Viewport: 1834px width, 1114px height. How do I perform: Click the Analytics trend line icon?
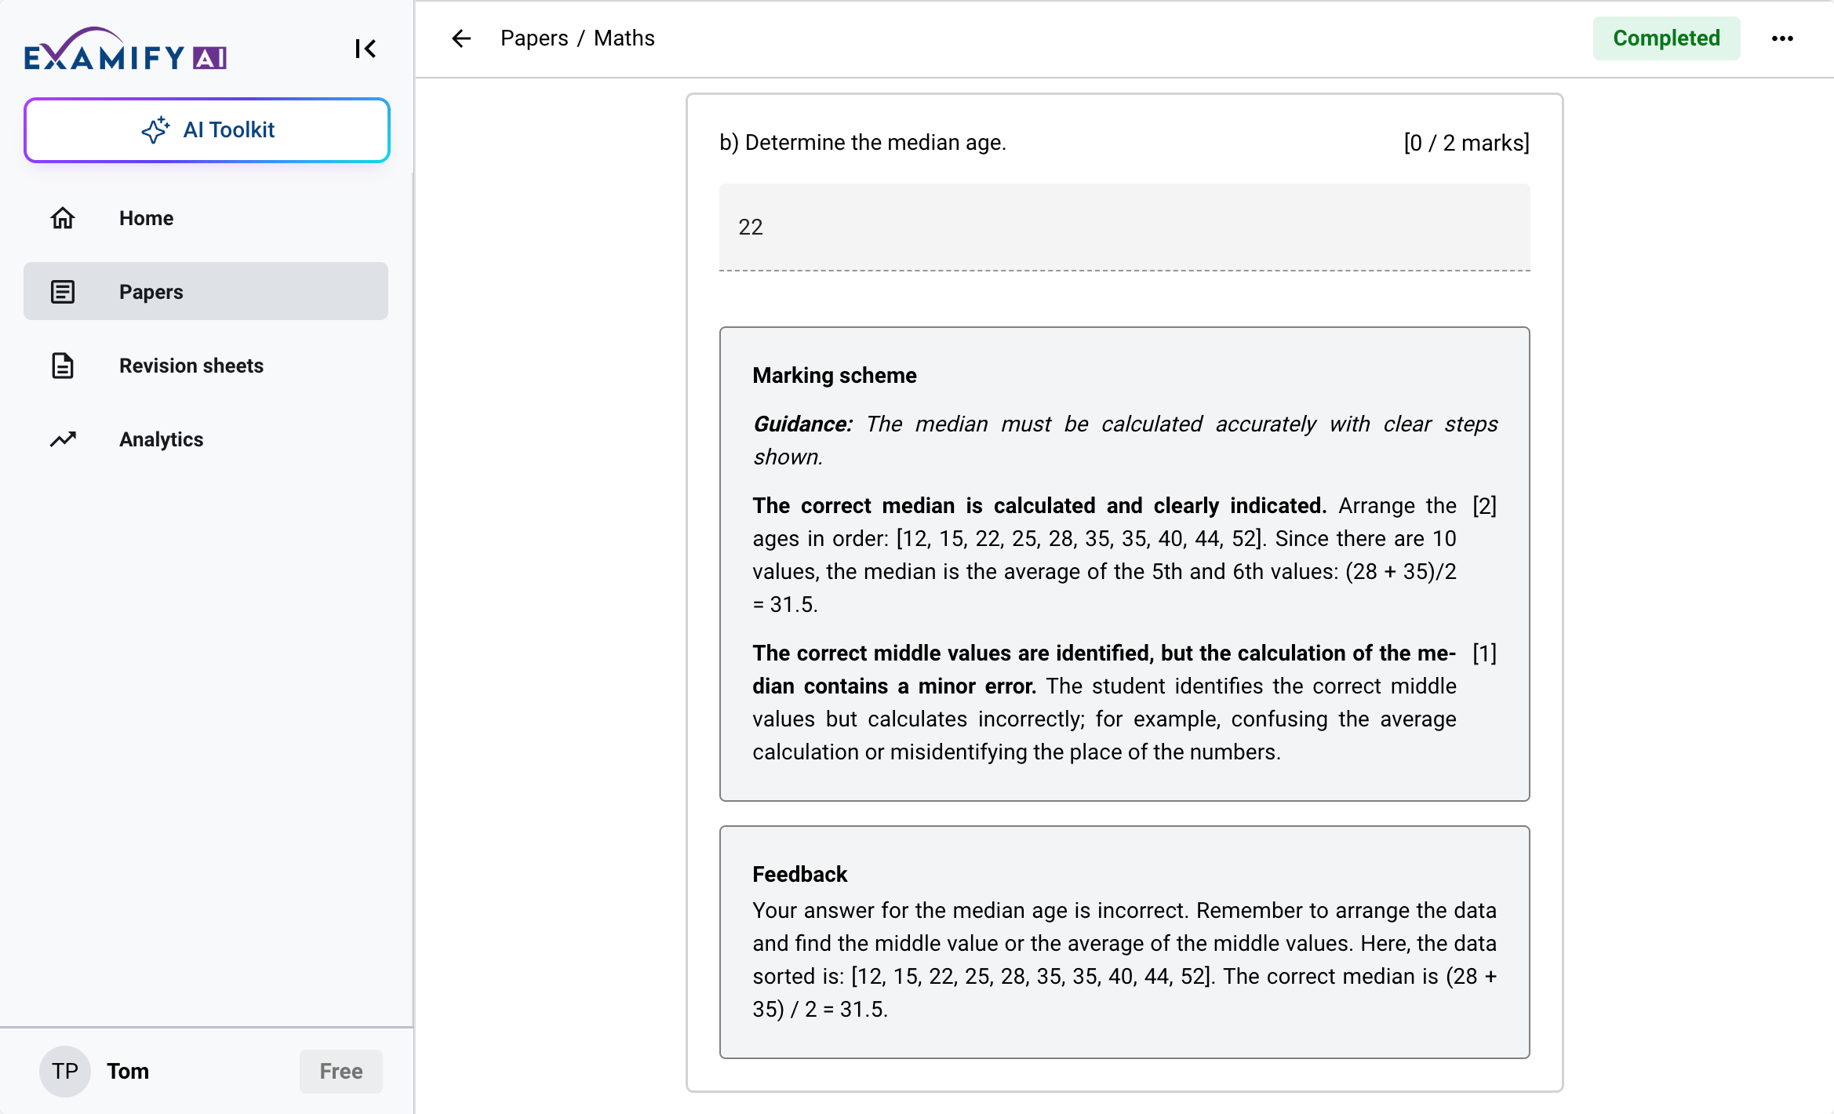[x=63, y=439]
